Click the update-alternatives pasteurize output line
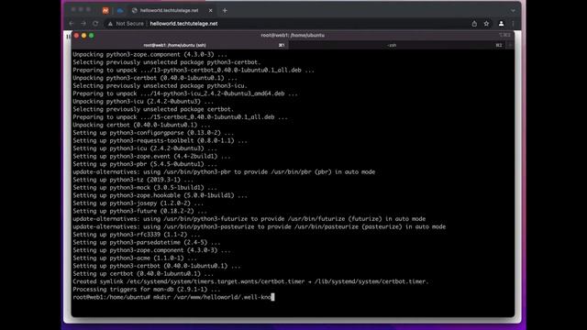The width and height of the screenshot is (587, 330). pyautogui.click(x=259, y=226)
